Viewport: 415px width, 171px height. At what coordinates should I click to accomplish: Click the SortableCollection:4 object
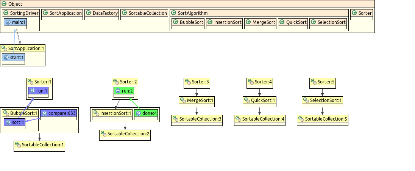point(259,119)
